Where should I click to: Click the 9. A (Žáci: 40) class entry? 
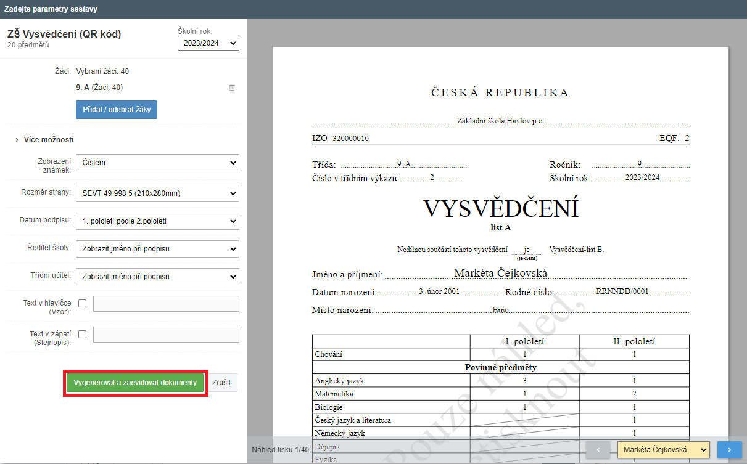coord(99,88)
